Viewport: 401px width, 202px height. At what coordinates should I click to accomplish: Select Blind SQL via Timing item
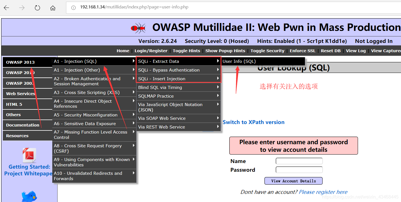click(179, 88)
